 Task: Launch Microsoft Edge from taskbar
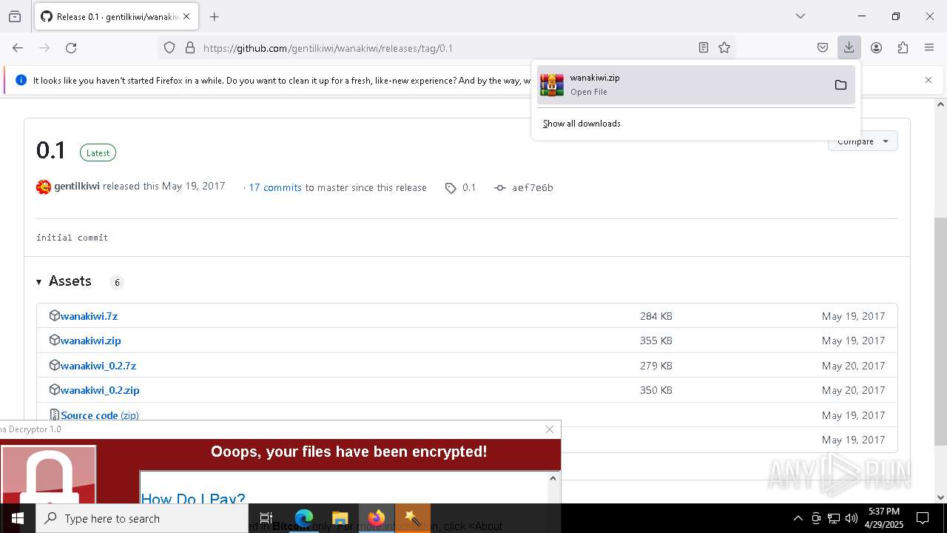pyautogui.click(x=304, y=518)
